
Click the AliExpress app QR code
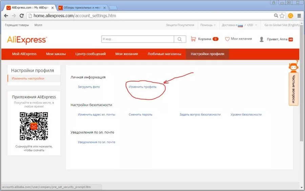[34, 126]
